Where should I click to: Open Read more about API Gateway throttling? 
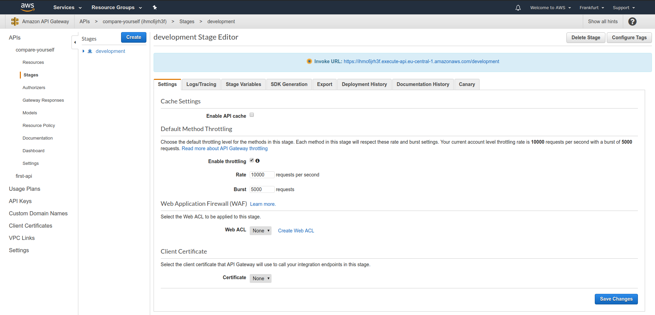pos(225,148)
